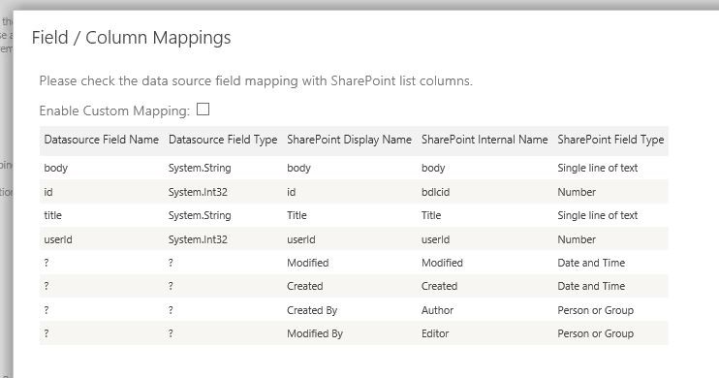
Task: Select the SharePoint Display Name column header
Action: tap(349, 140)
